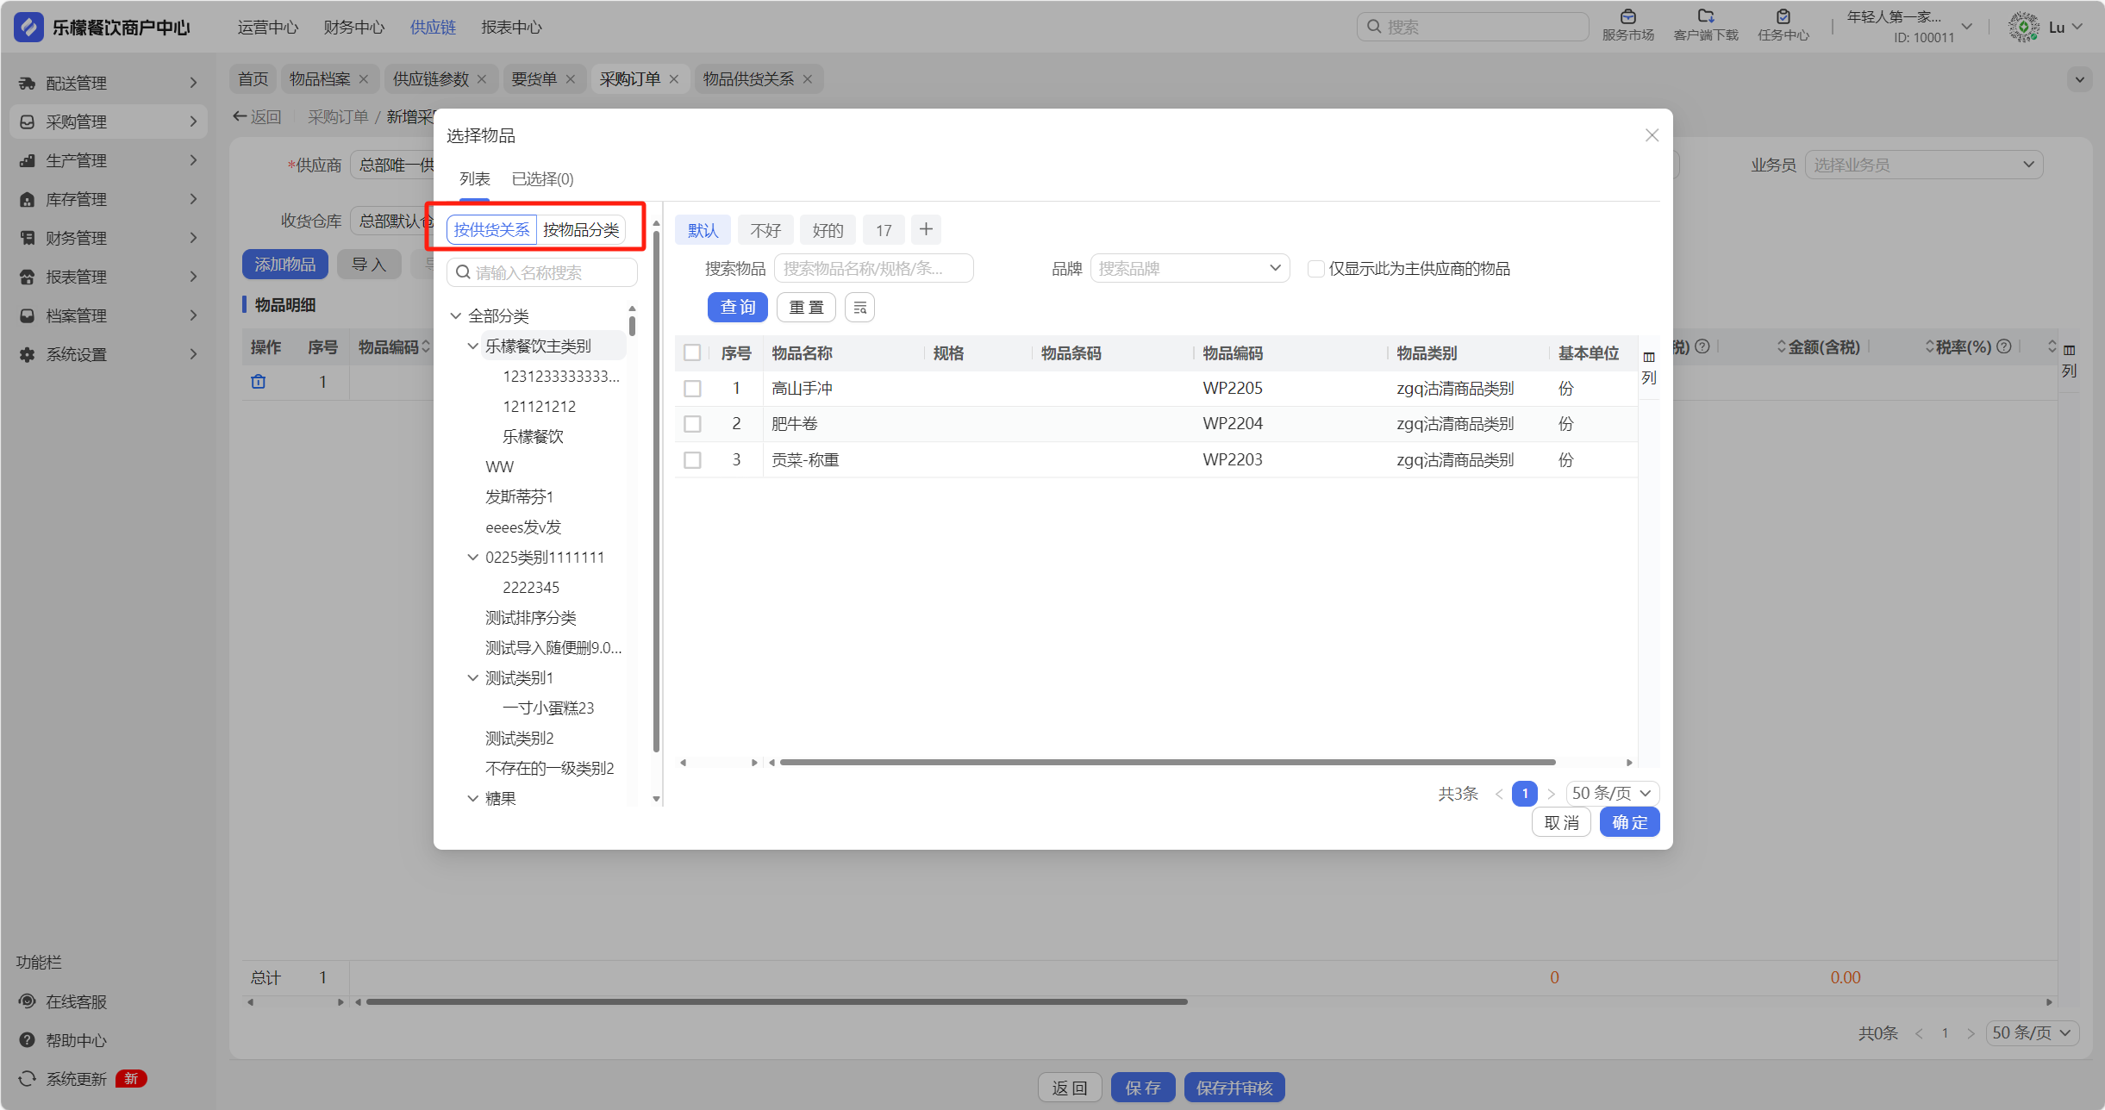Open the 服务市场 icon in header

(1627, 17)
